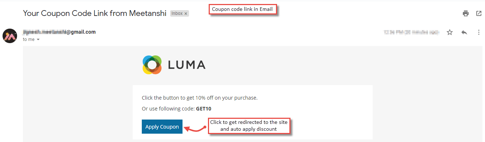Click the blurred email timestamp
Screen dimensions: 485x142
411,32
